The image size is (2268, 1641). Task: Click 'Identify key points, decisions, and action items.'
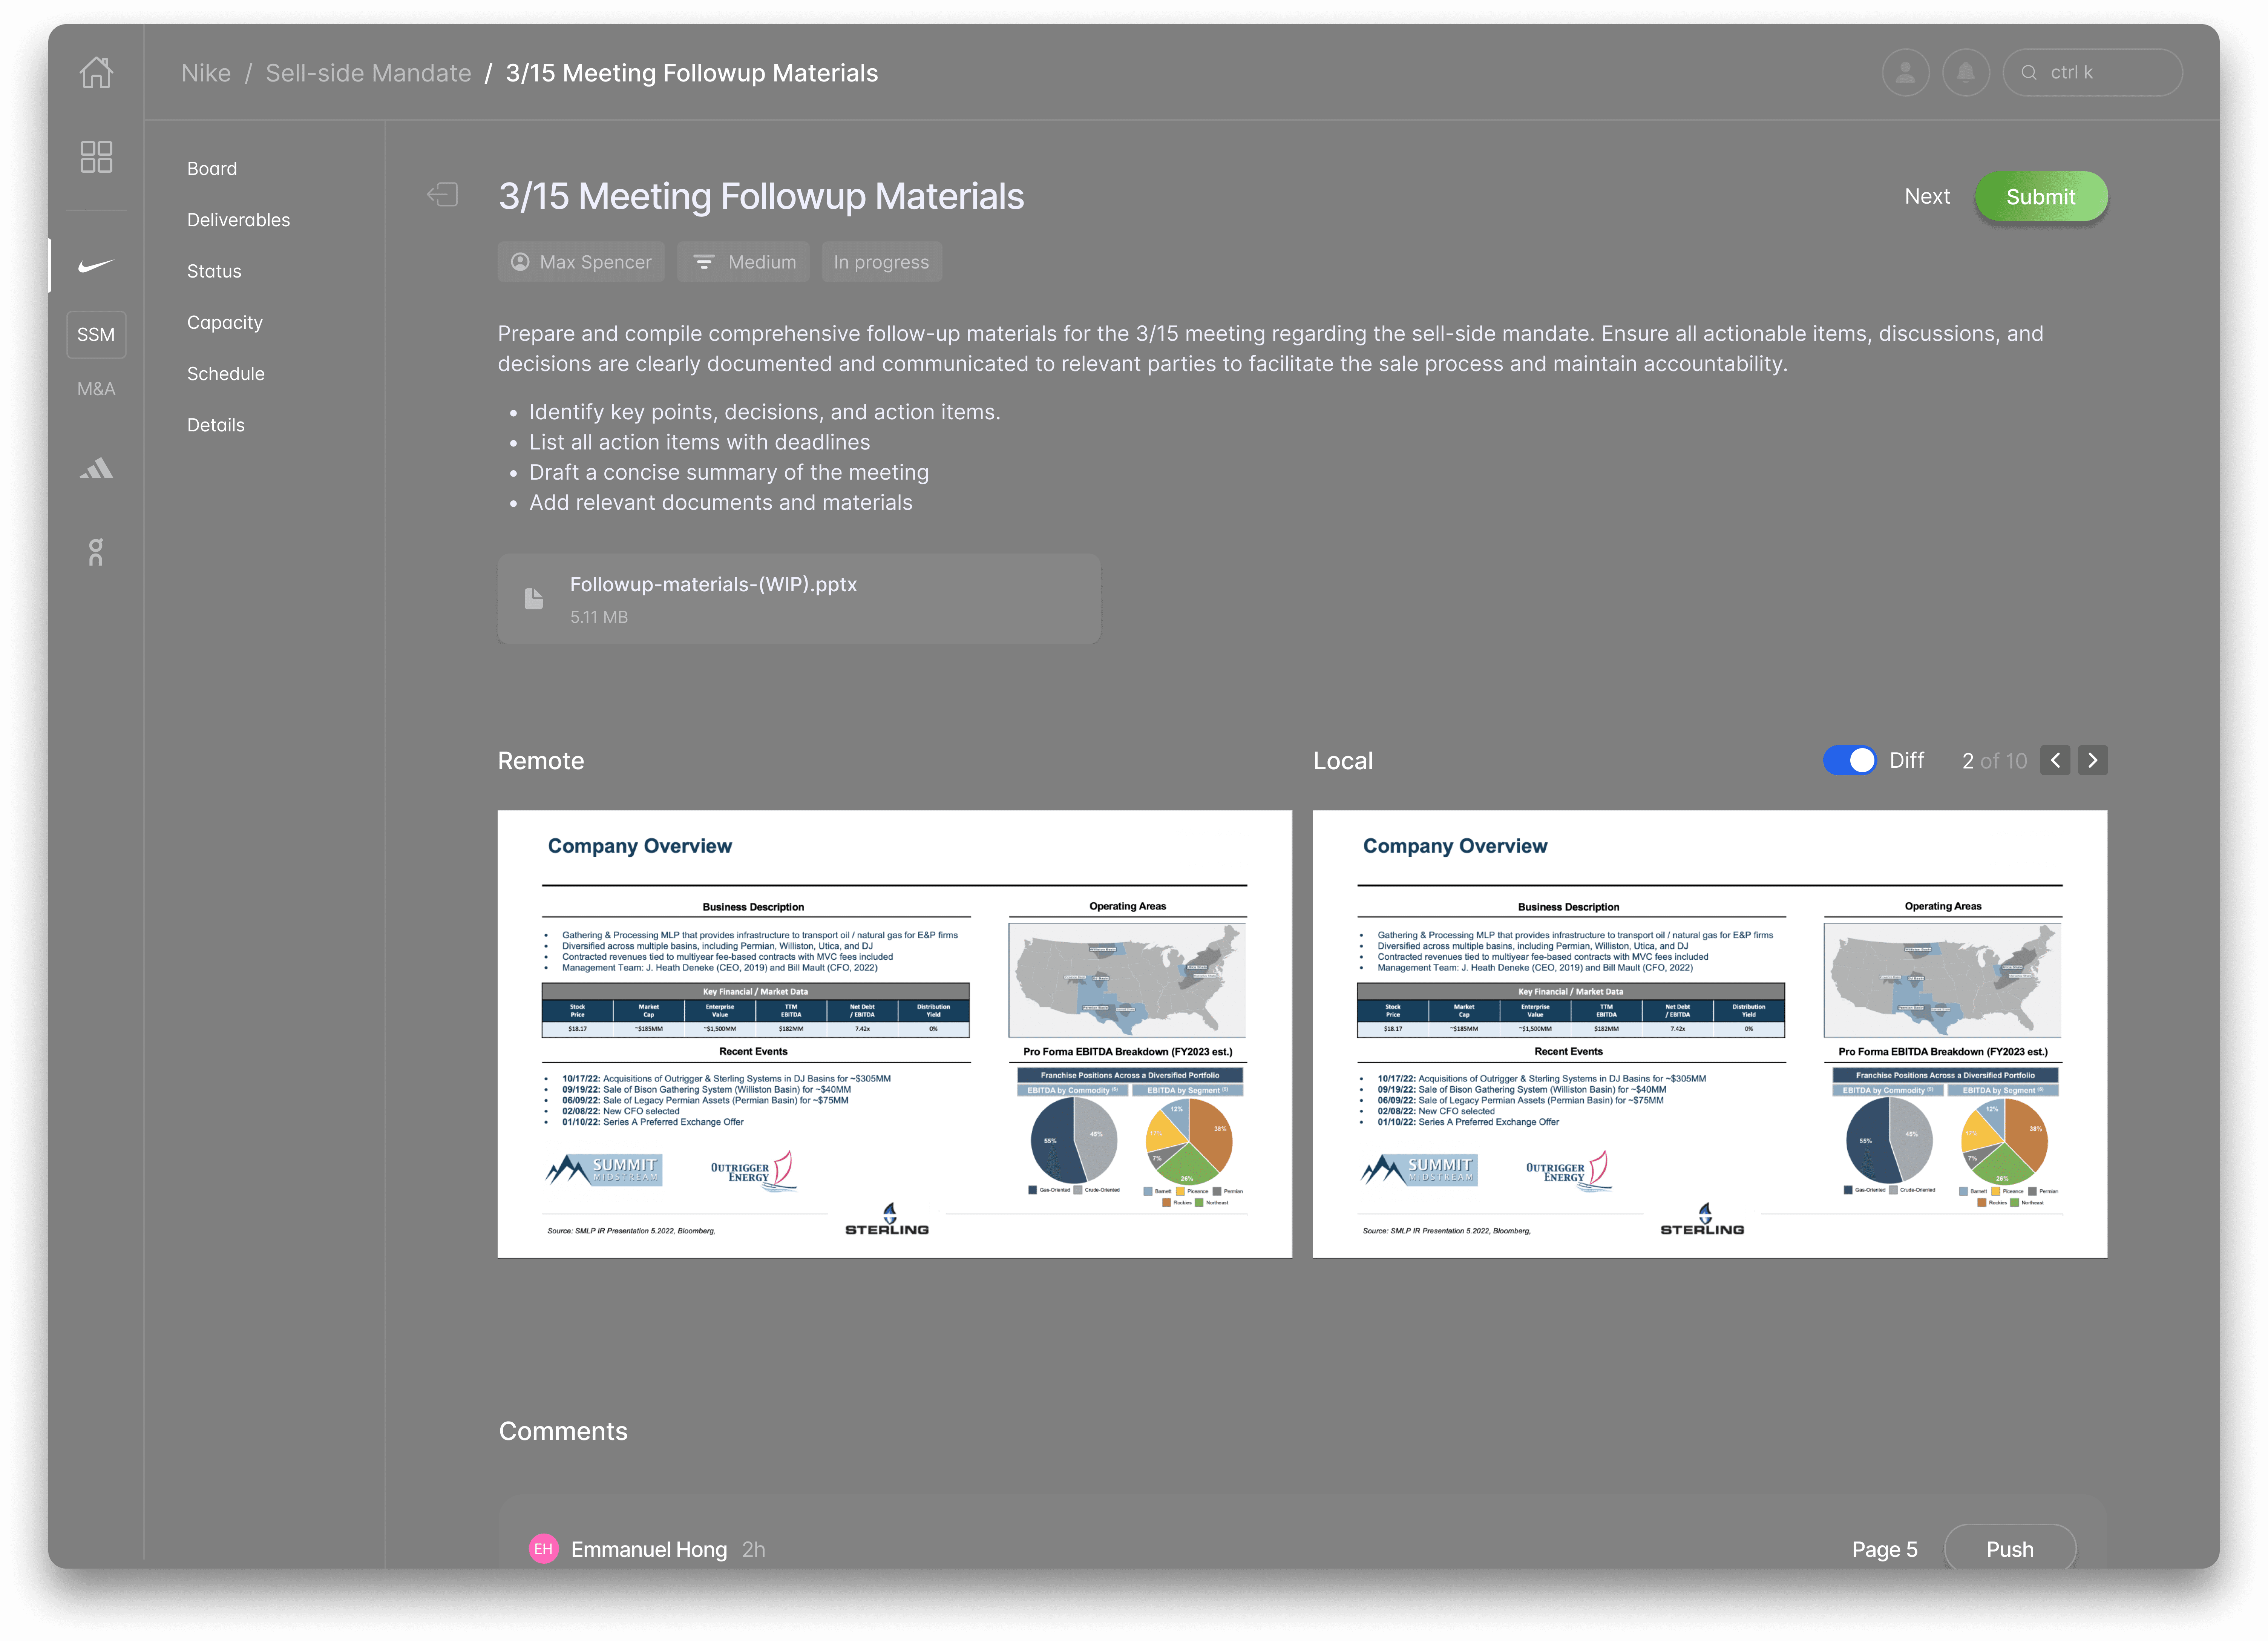tap(765, 412)
